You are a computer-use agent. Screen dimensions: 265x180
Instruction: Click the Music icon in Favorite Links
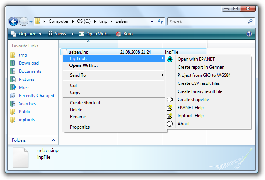coord(13,87)
